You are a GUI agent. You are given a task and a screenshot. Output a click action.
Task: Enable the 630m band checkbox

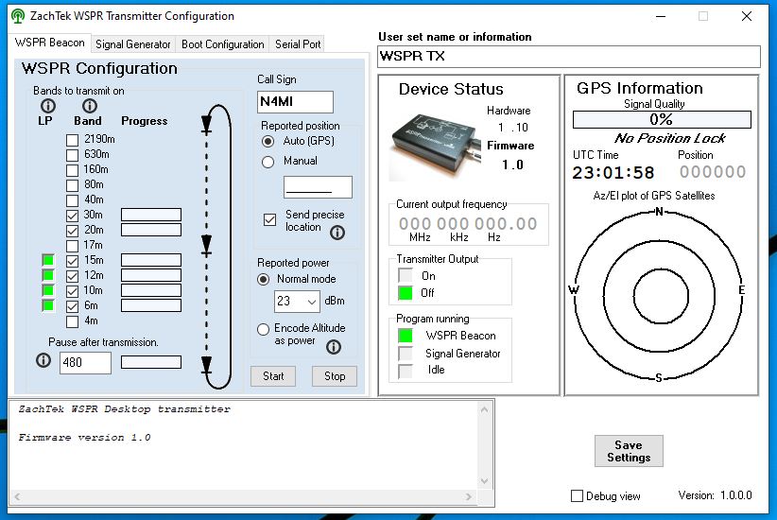[x=73, y=155]
